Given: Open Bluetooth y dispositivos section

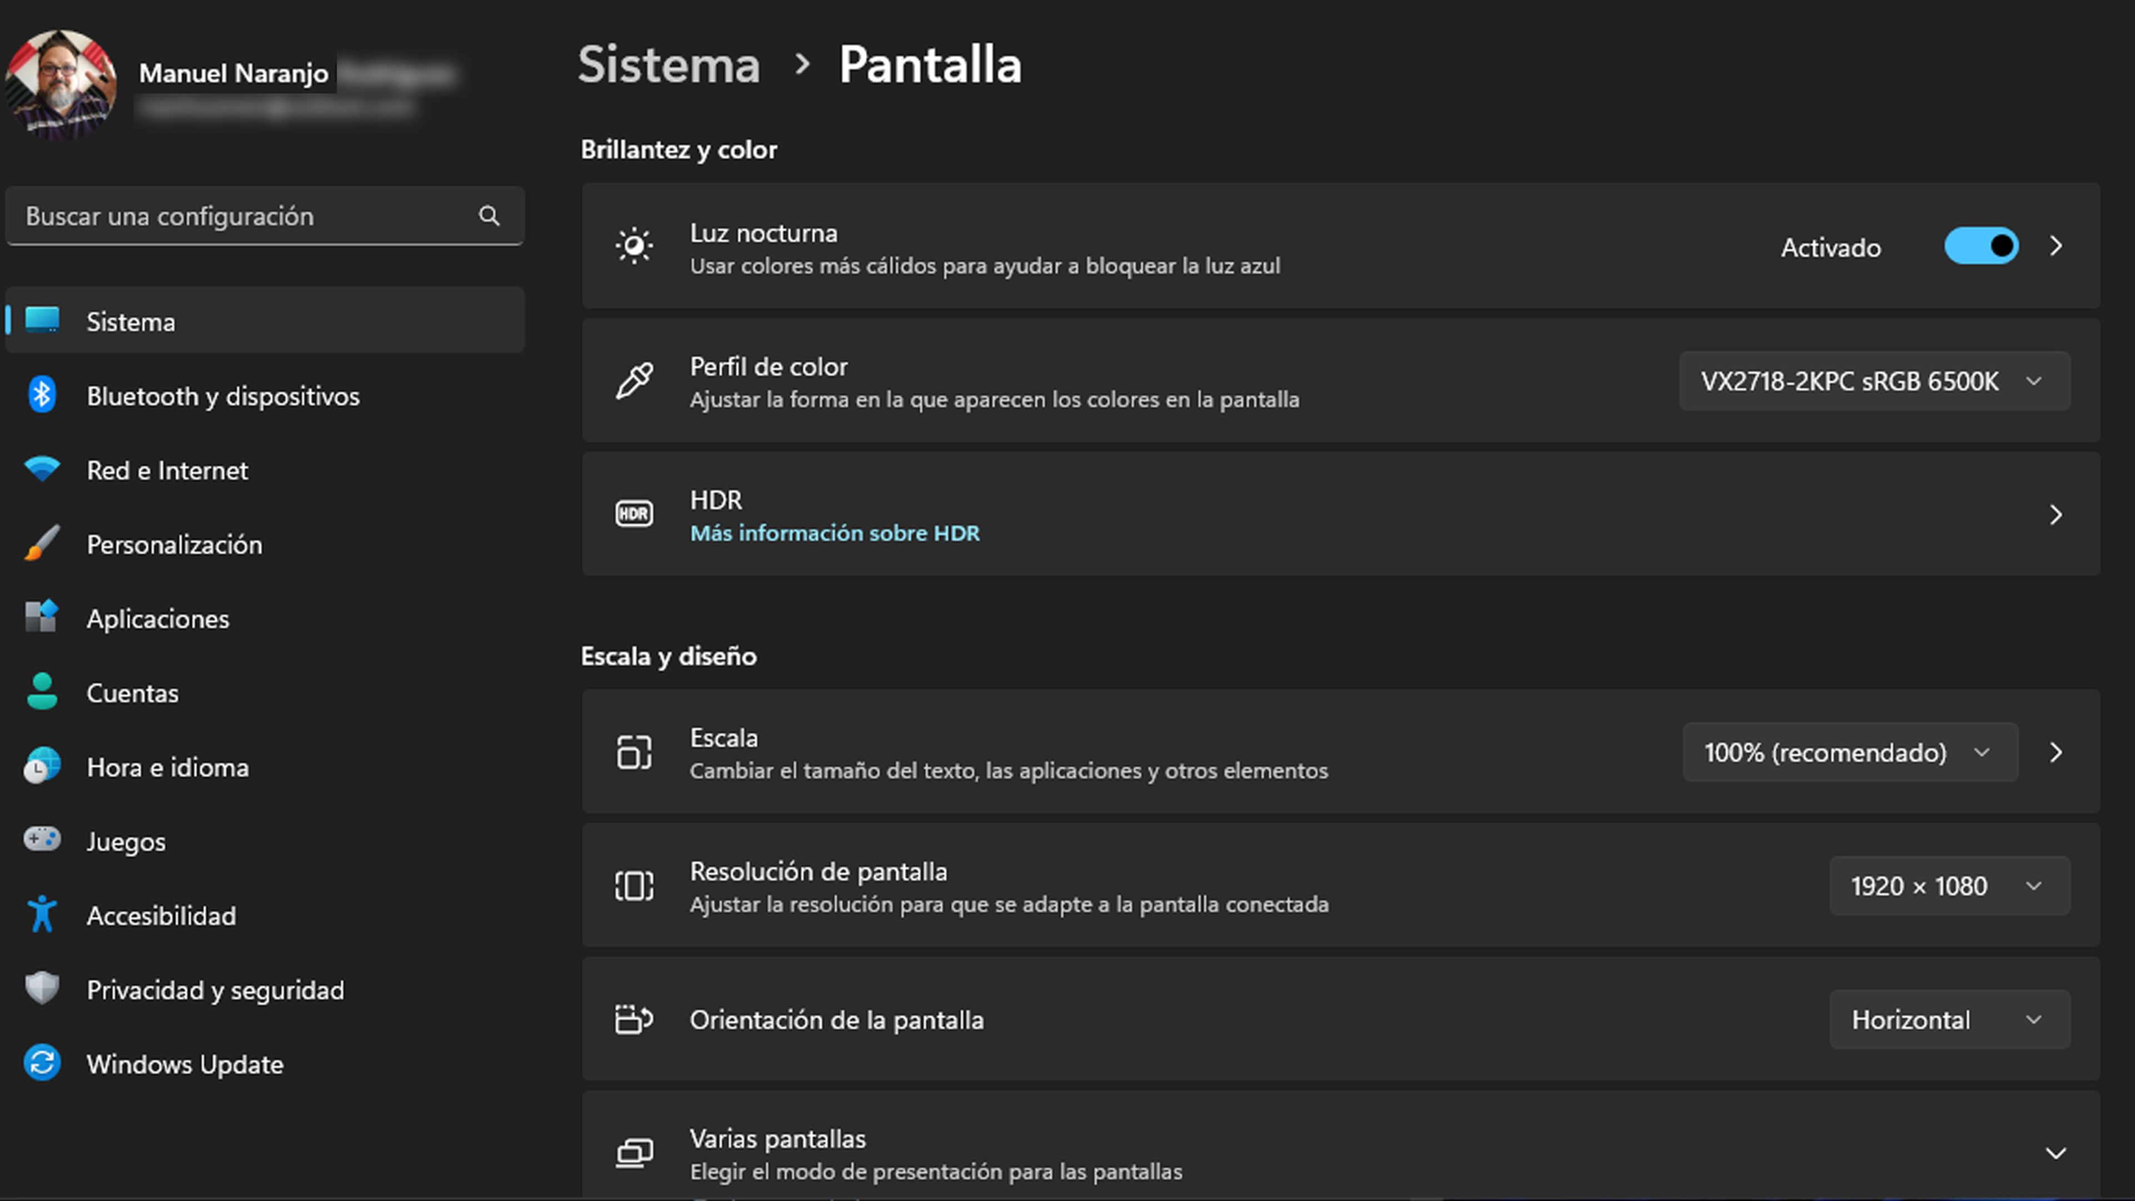Looking at the screenshot, I should [x=265, y=395].
